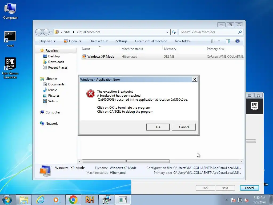273x205 pixels.
Task: Select the cmd shortcut on desktop
Action: (10, 39)
